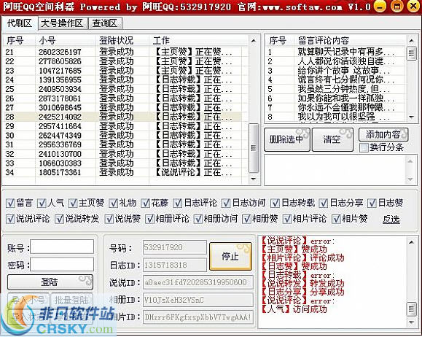Uncheck the 相片赞 checkbox
Screen dimensions: 422x337
coord(336,219)
